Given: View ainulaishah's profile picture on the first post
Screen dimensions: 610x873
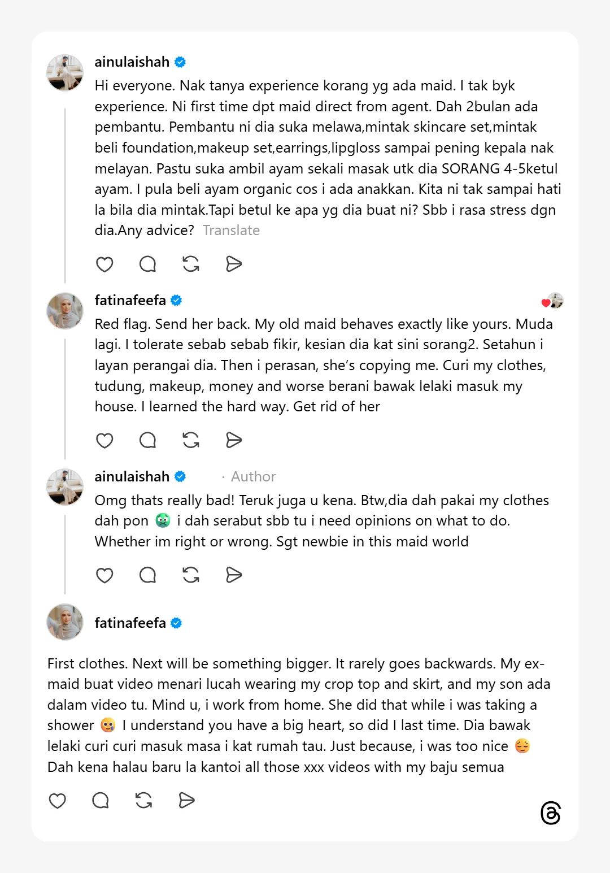Looking at the screenshot, I should click(x=65, y=73).
